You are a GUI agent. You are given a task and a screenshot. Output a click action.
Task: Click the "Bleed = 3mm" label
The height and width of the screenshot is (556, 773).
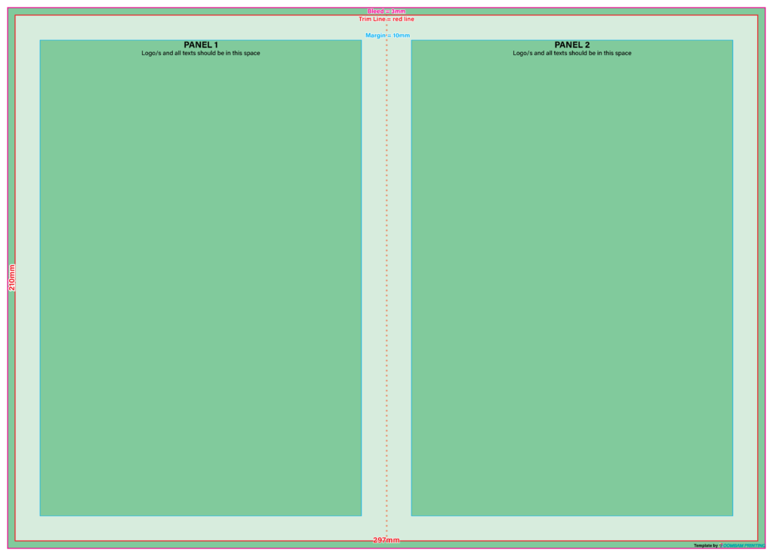coord(386,11)
